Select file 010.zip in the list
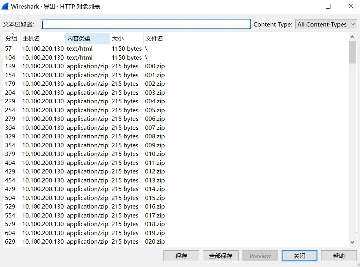 (155, 154)
